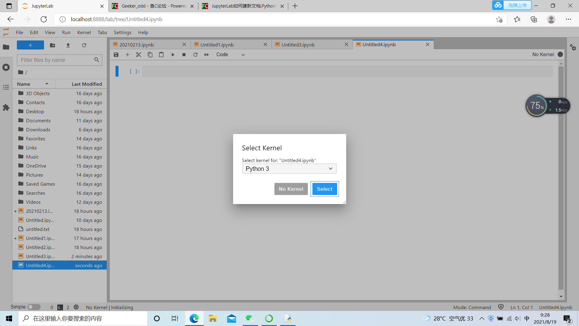Select the Saved Games folder
This screenshot has width=579, height=326.
tap(59, 184)
